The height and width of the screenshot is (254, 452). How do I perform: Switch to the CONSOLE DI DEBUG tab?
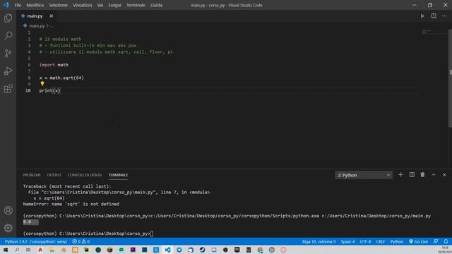coord(85,175)
